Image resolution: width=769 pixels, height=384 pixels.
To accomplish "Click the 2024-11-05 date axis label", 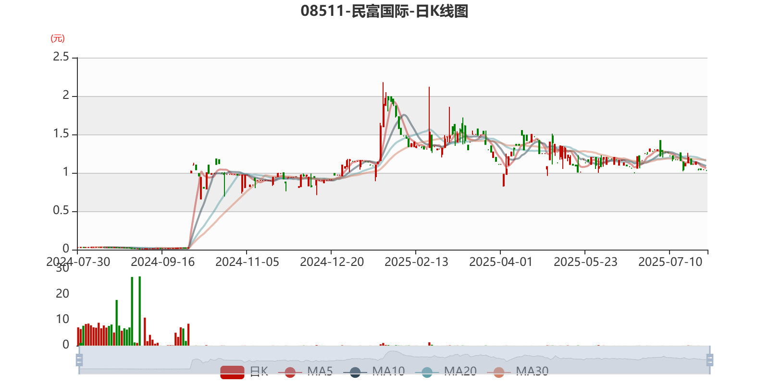I will click(x=248, y=262).
